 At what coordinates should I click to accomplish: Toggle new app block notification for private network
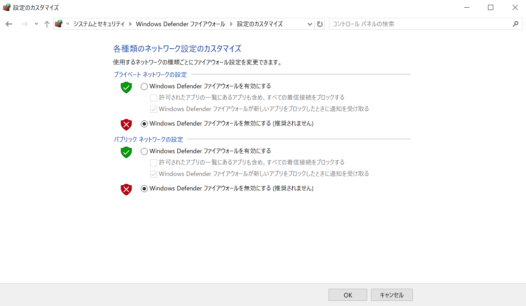click(x=154, y=109)
